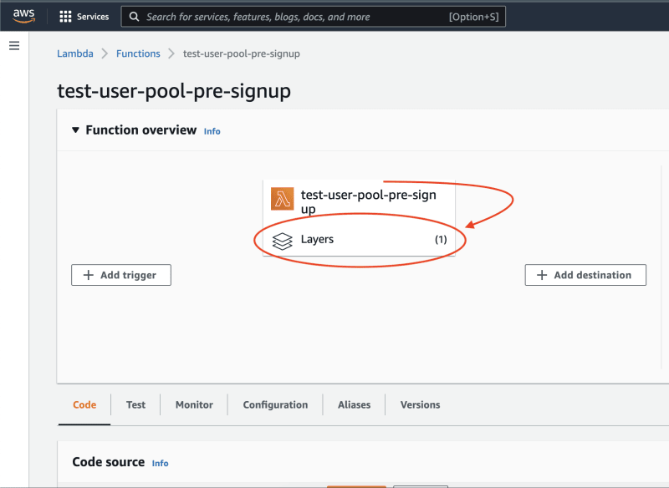Viewport: 669px width, 488px height.
Task: Click the breadcrumb text test-user-pool-pre-signup
Action: pos(242,53)
